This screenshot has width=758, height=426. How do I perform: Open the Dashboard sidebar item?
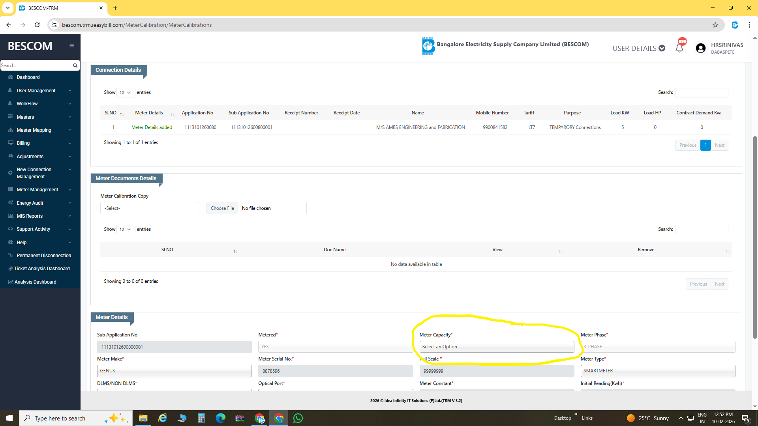point(28,77)
